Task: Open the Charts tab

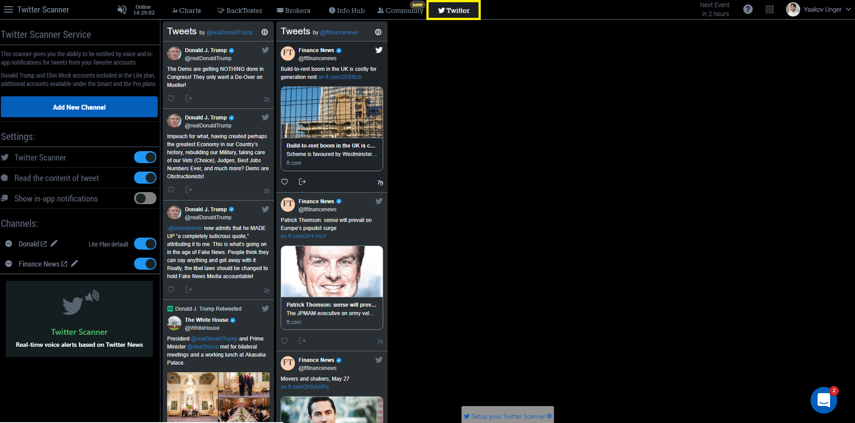Action: (186, 10)
